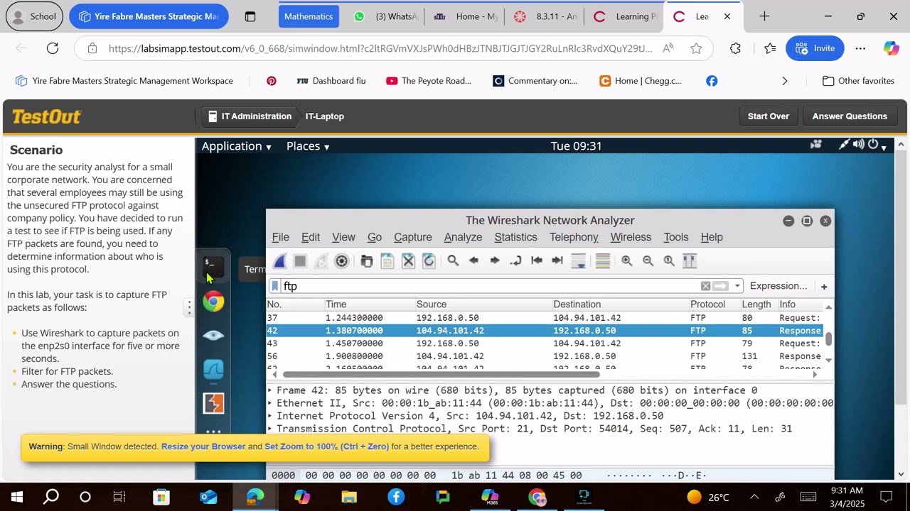Save the capture file

[387, 261]
